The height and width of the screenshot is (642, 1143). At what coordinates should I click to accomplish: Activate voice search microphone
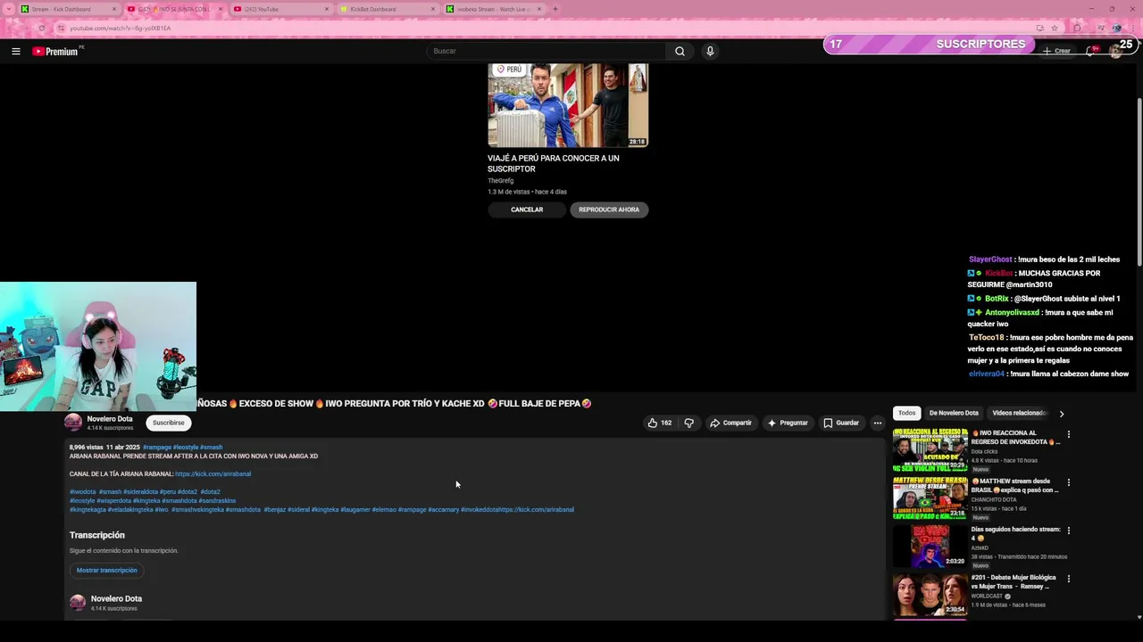(x=710, y=52)
